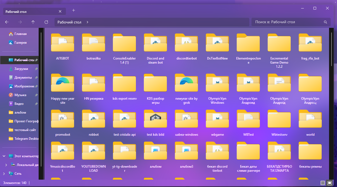Expand the Сеть tree node

4,174
